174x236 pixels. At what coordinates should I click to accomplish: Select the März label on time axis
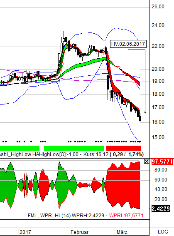122,232
